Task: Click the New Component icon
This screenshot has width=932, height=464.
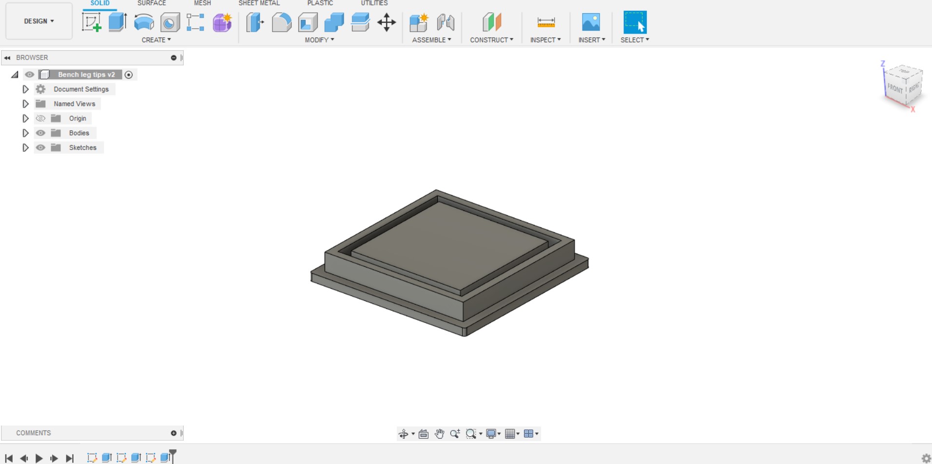Action: (x=419, y=22)
